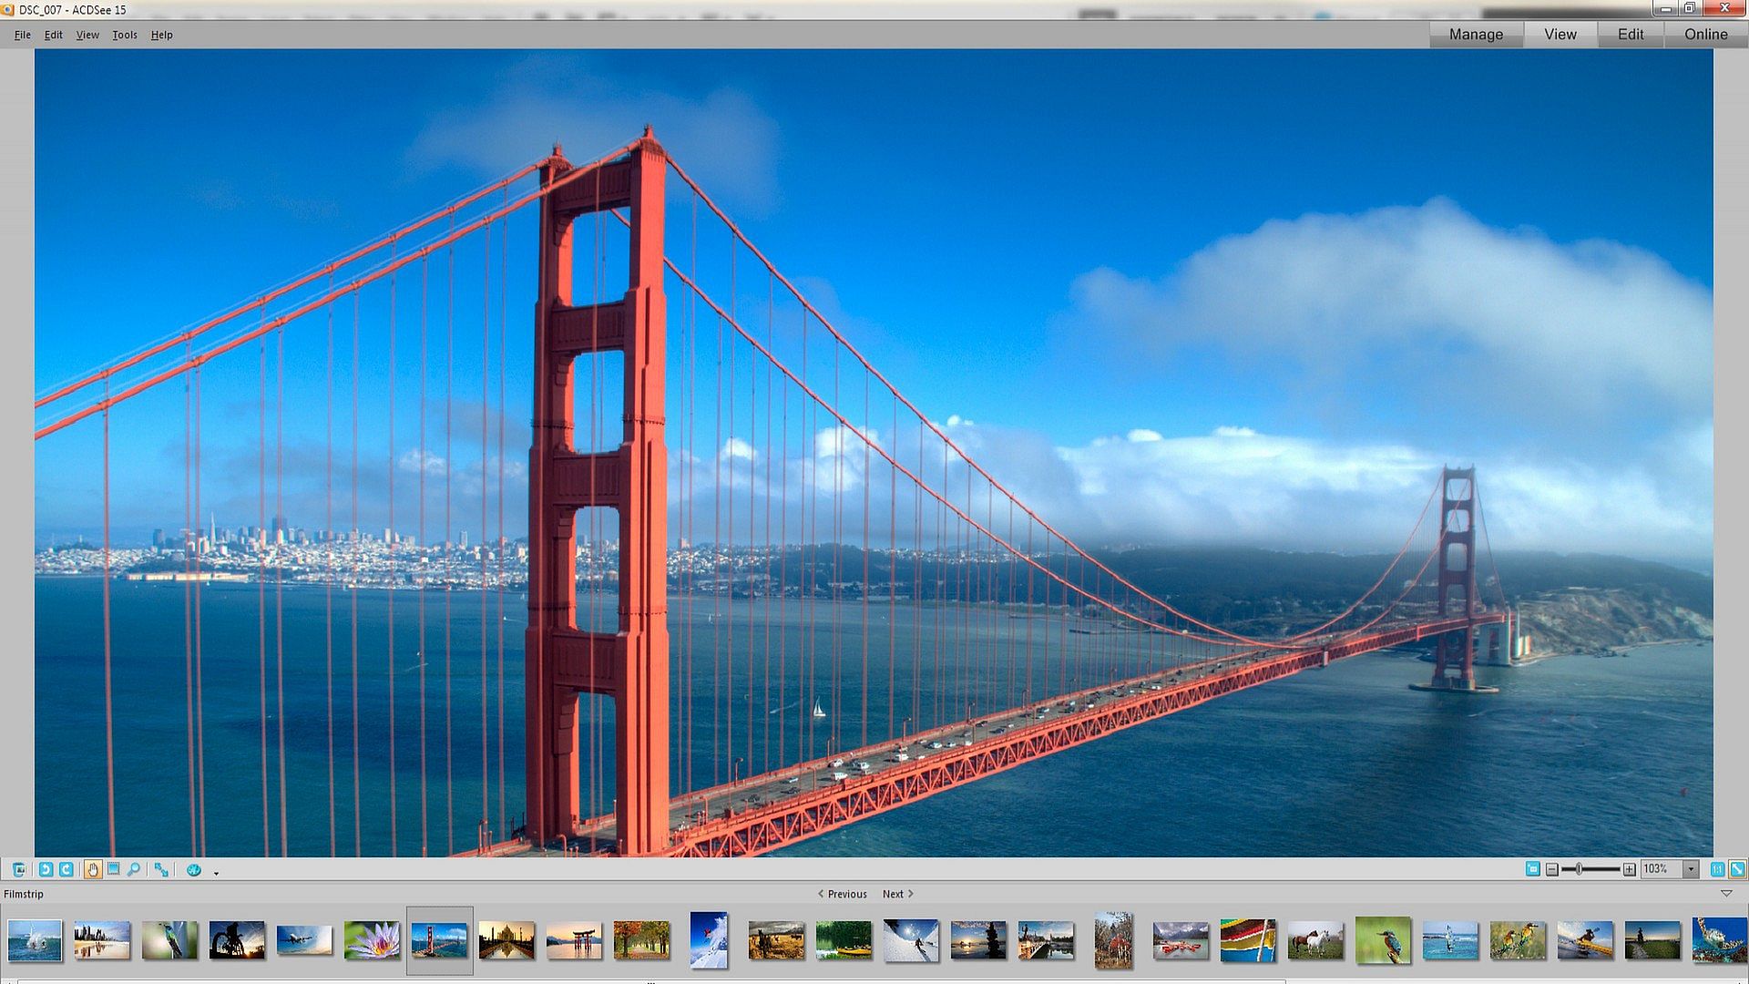Click the external editor globe icon
This screenshot has width=1749, height=984.
[193, 869]
